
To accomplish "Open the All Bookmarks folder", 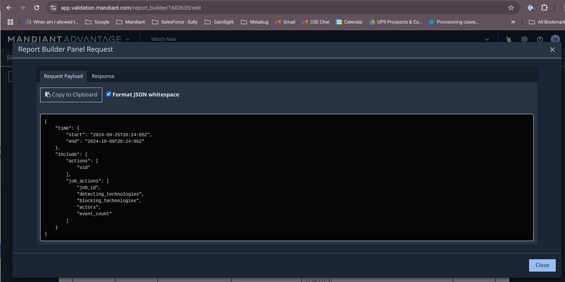I will [546, 22].
